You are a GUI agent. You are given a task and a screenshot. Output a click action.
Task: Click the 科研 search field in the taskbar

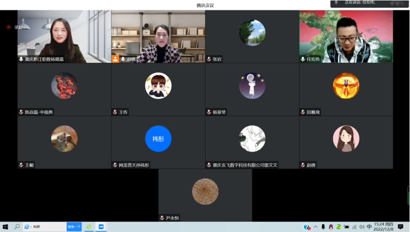[x=45, y=227]
